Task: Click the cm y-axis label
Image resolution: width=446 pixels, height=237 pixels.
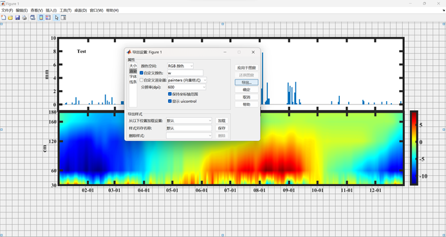Action: pyautogui.click(x=44, y=149)
